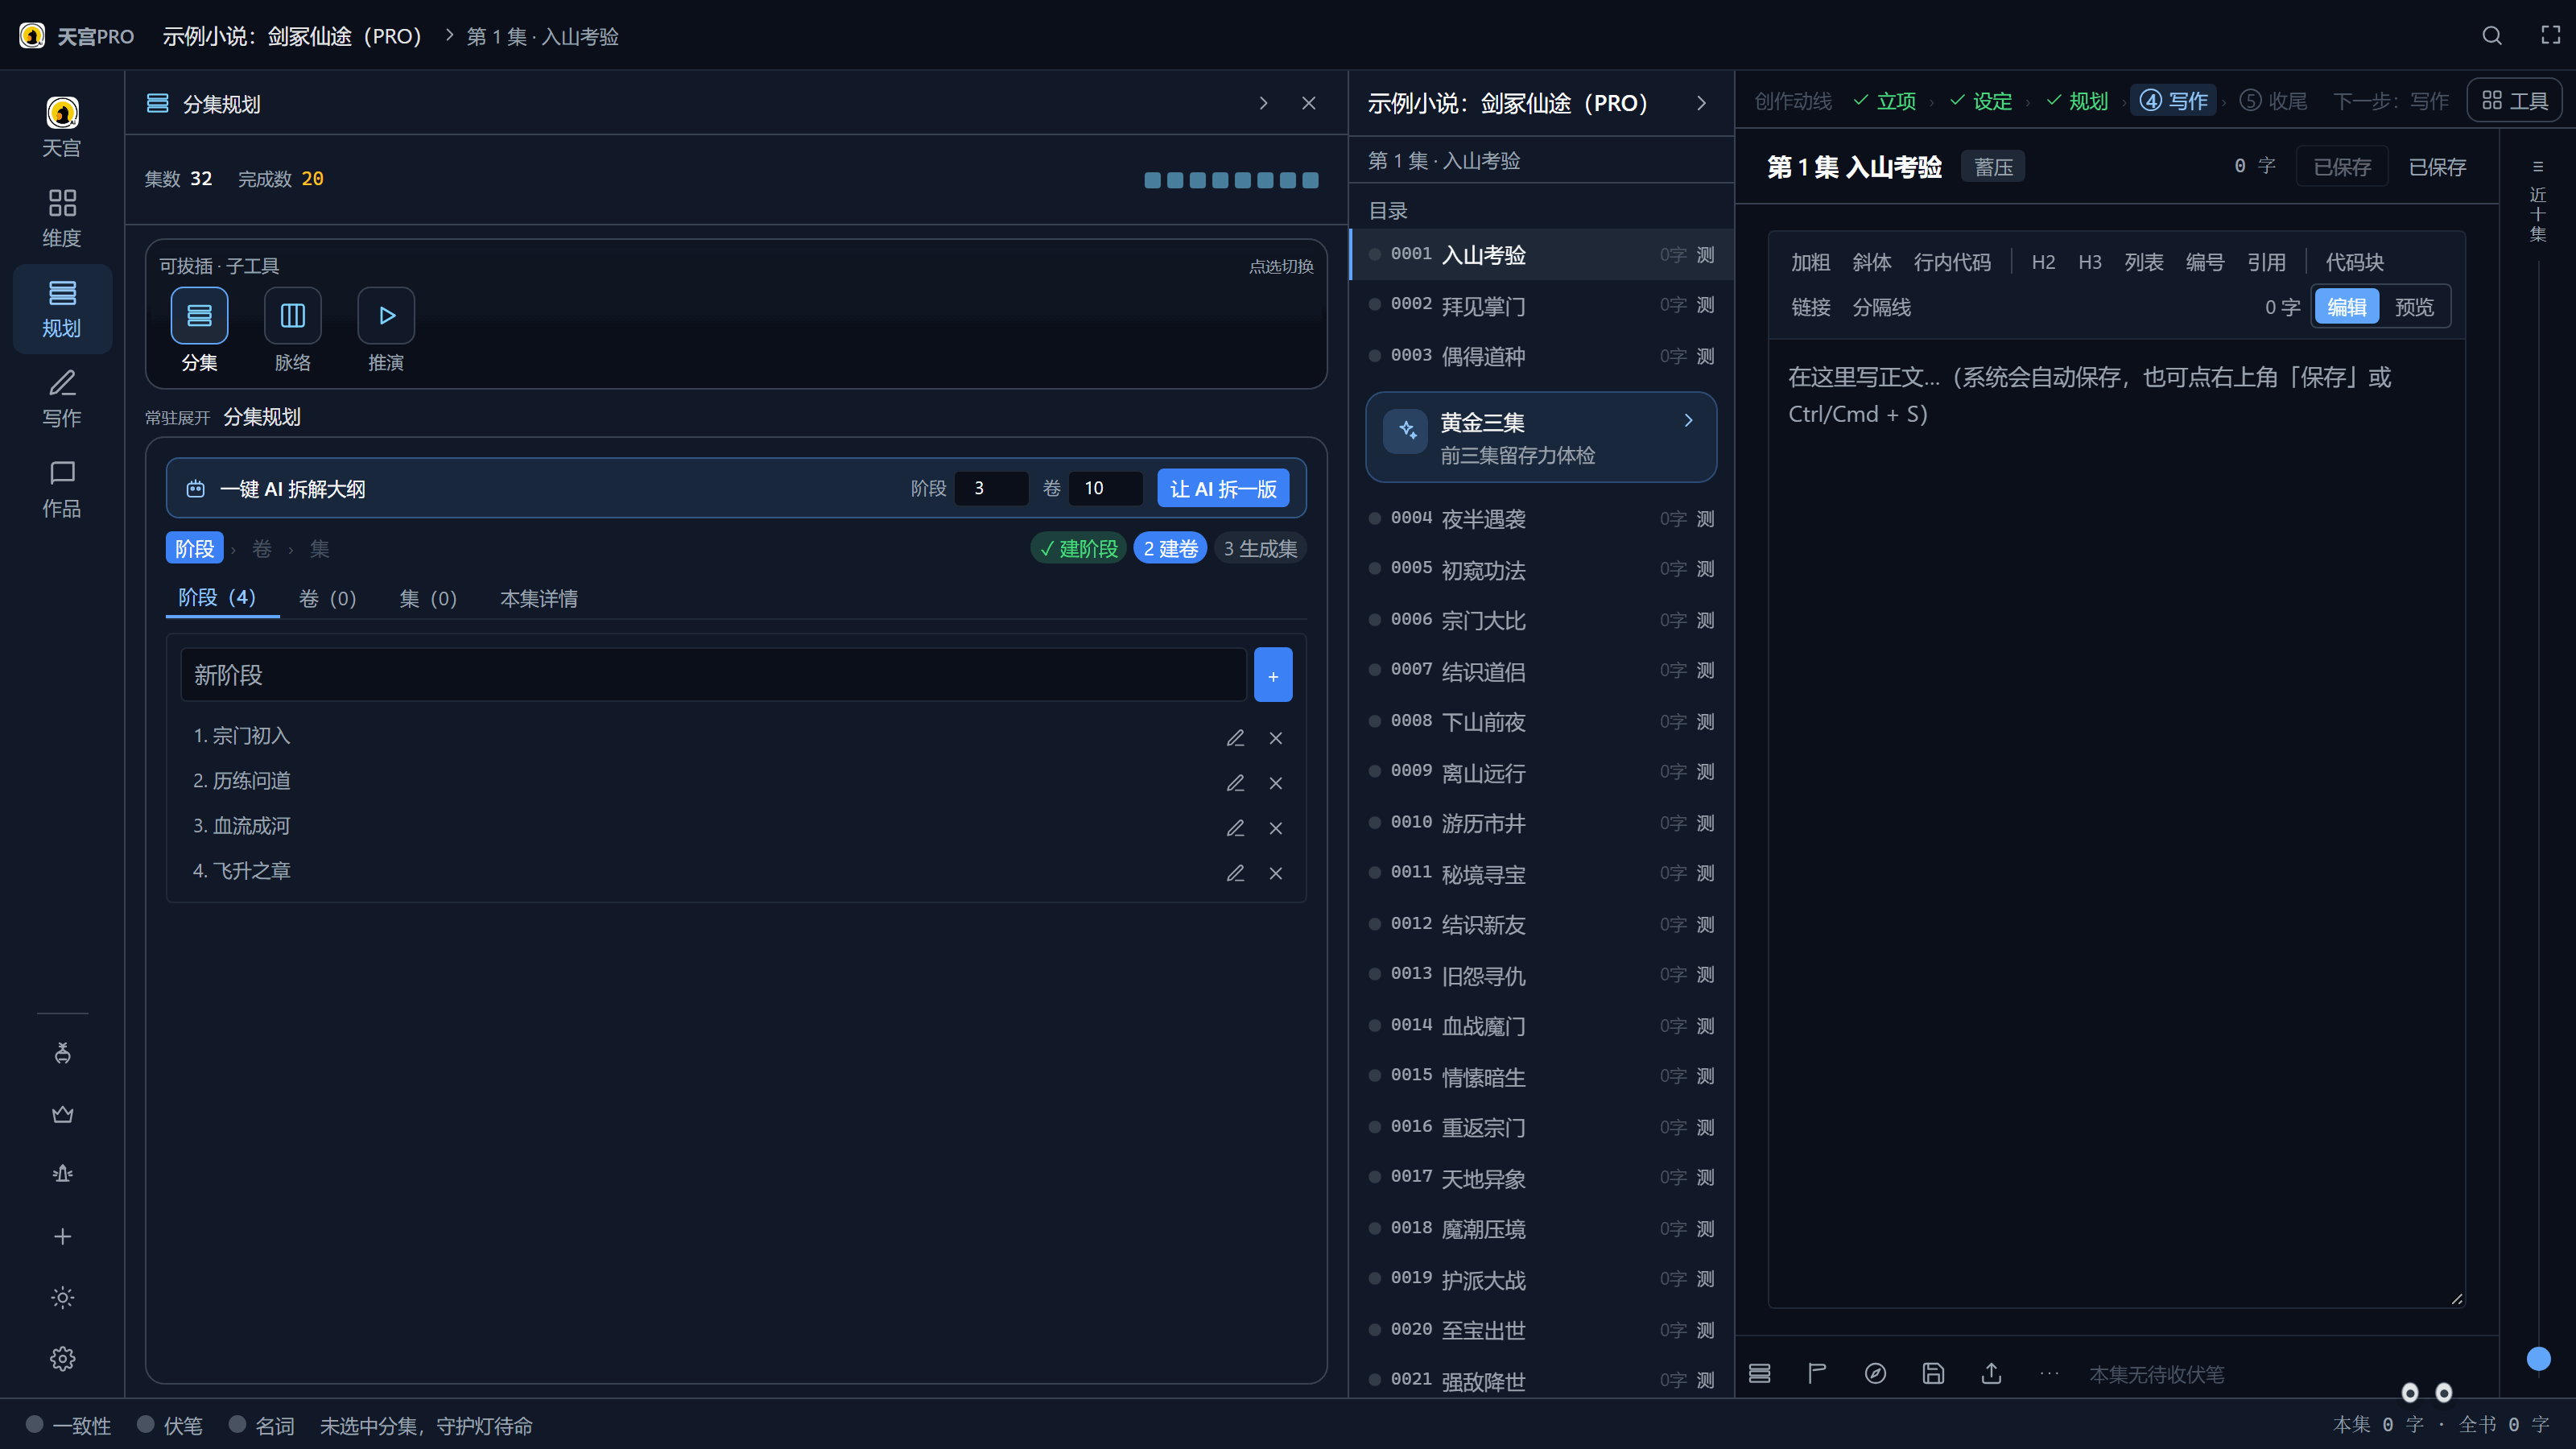Click the sidebar plus icon

coord(62,1237)
